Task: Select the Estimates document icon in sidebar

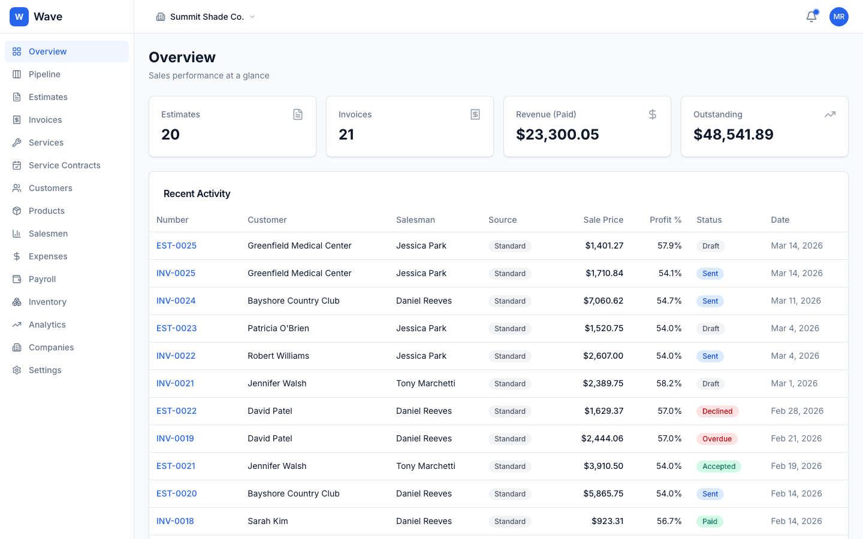Action: 17,96
